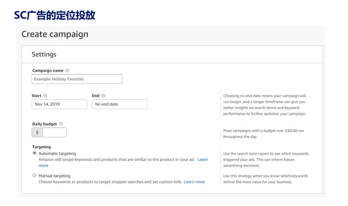This screenshot has height=206, width=348.
Task: Click the Automatic targeting label text
Action: click(57, 153)
